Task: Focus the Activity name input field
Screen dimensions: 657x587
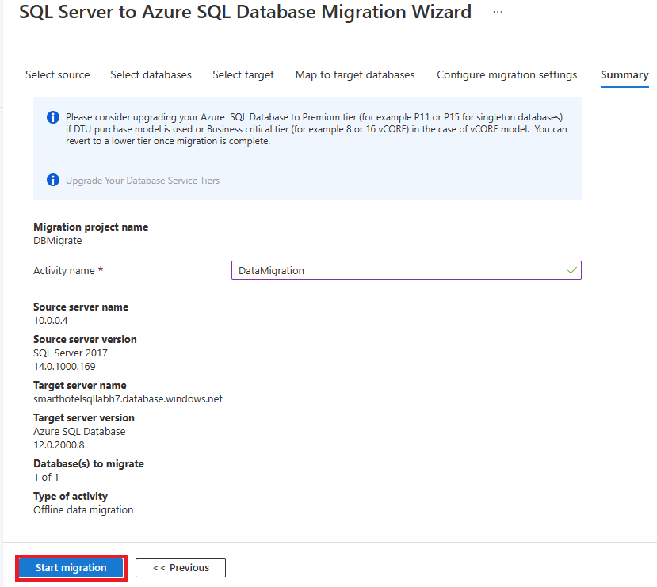Action: coord(407,270)
